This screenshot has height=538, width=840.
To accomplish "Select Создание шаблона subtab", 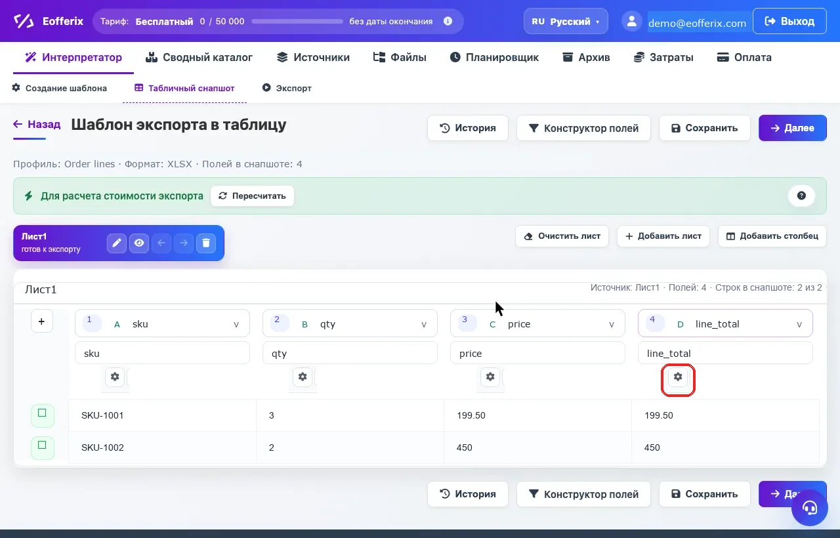I will coord(59,88).
